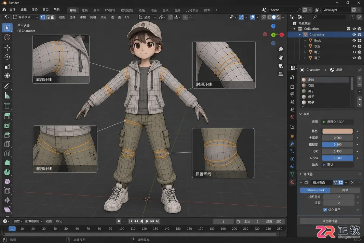Screen dimensions: 364x243
Task: Select the Knife tool
Action: point(7,153)
